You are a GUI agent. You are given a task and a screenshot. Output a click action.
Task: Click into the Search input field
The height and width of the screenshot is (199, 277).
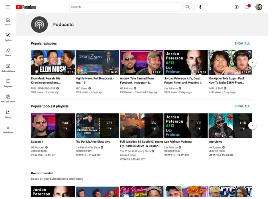tap(125, 7)
